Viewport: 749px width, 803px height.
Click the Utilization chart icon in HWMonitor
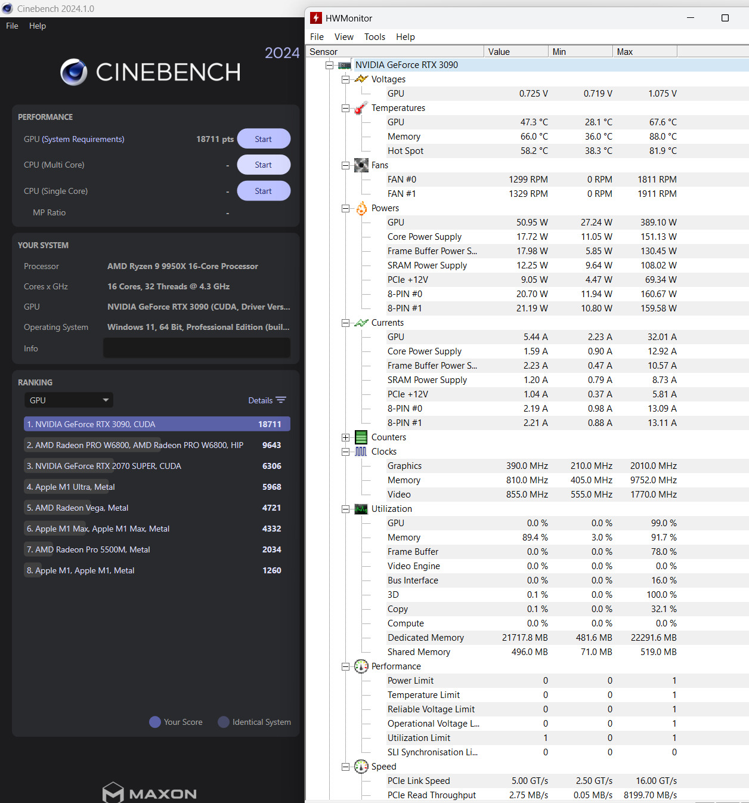[361, 509]
